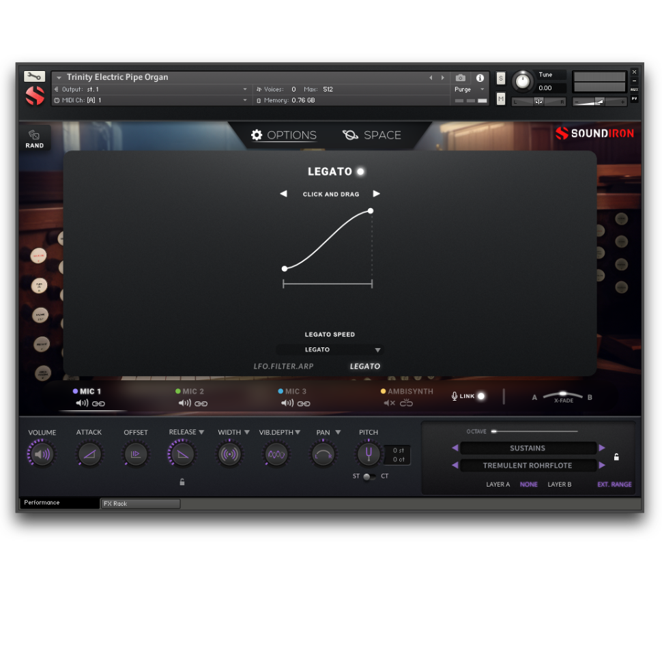Image resolution: width=662 pixels, height=662 pixels.
Task: Select previous sound arrow left of Tremulent Rohrflote
Action: point(455,465)
